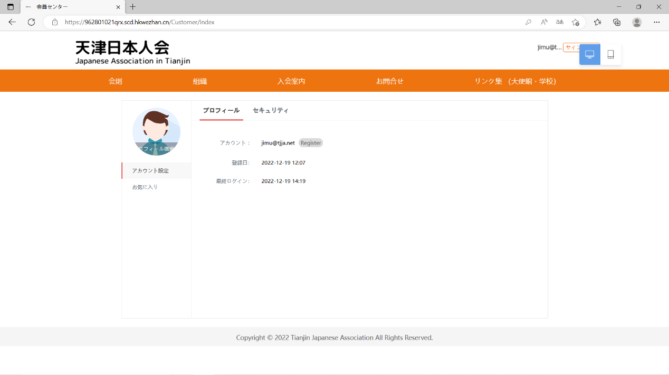
Task: Open browser Collections
Action: point(617,22)
